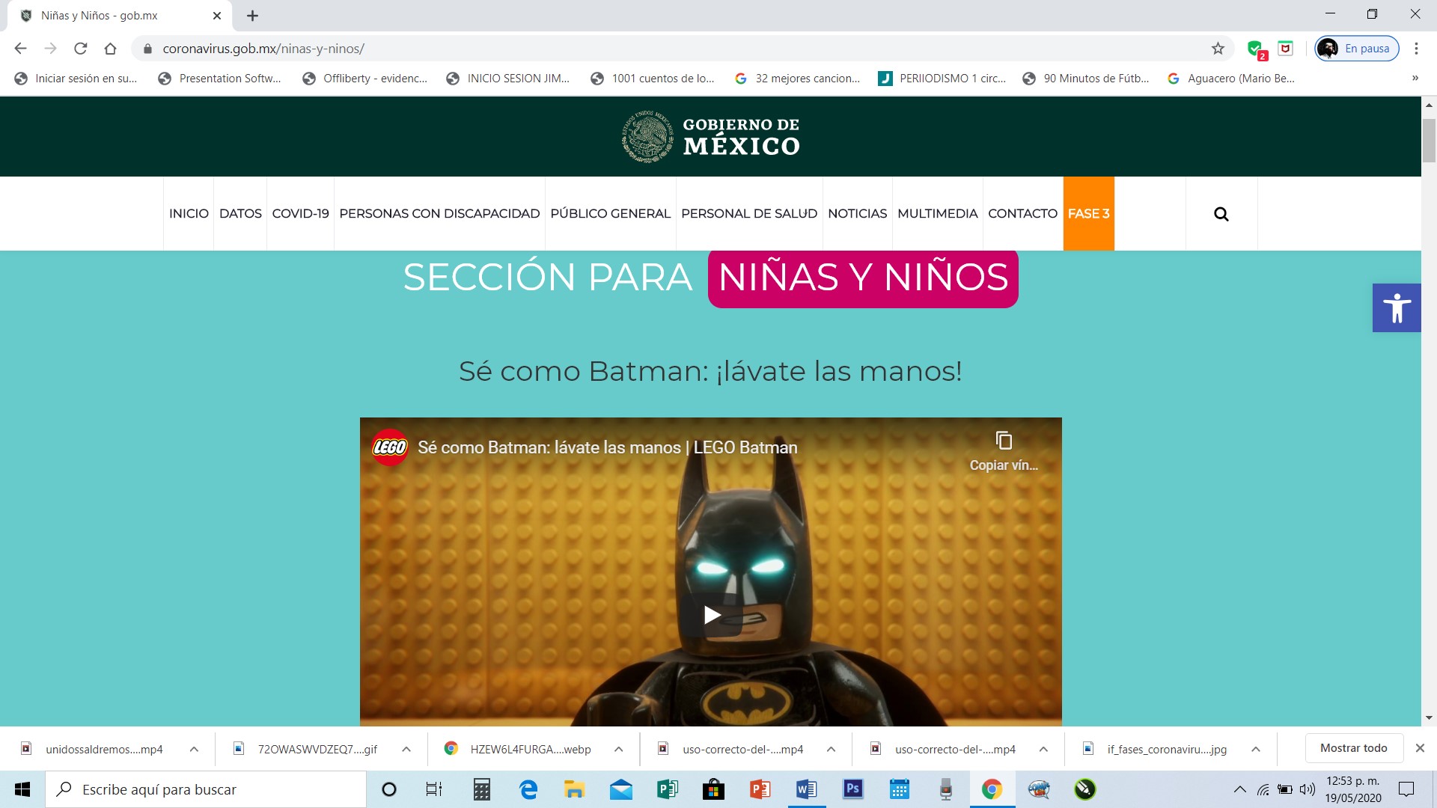Expand options for HZEW6L4FURGA webp download

tap(619, 749)
